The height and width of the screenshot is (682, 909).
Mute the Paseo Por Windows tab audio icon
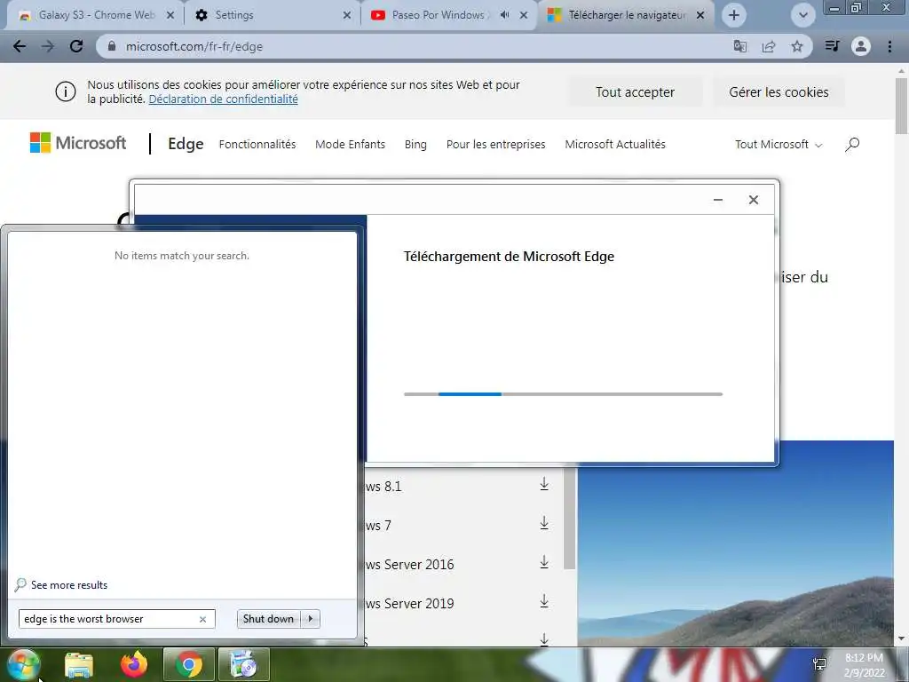[x=504, y=15]
